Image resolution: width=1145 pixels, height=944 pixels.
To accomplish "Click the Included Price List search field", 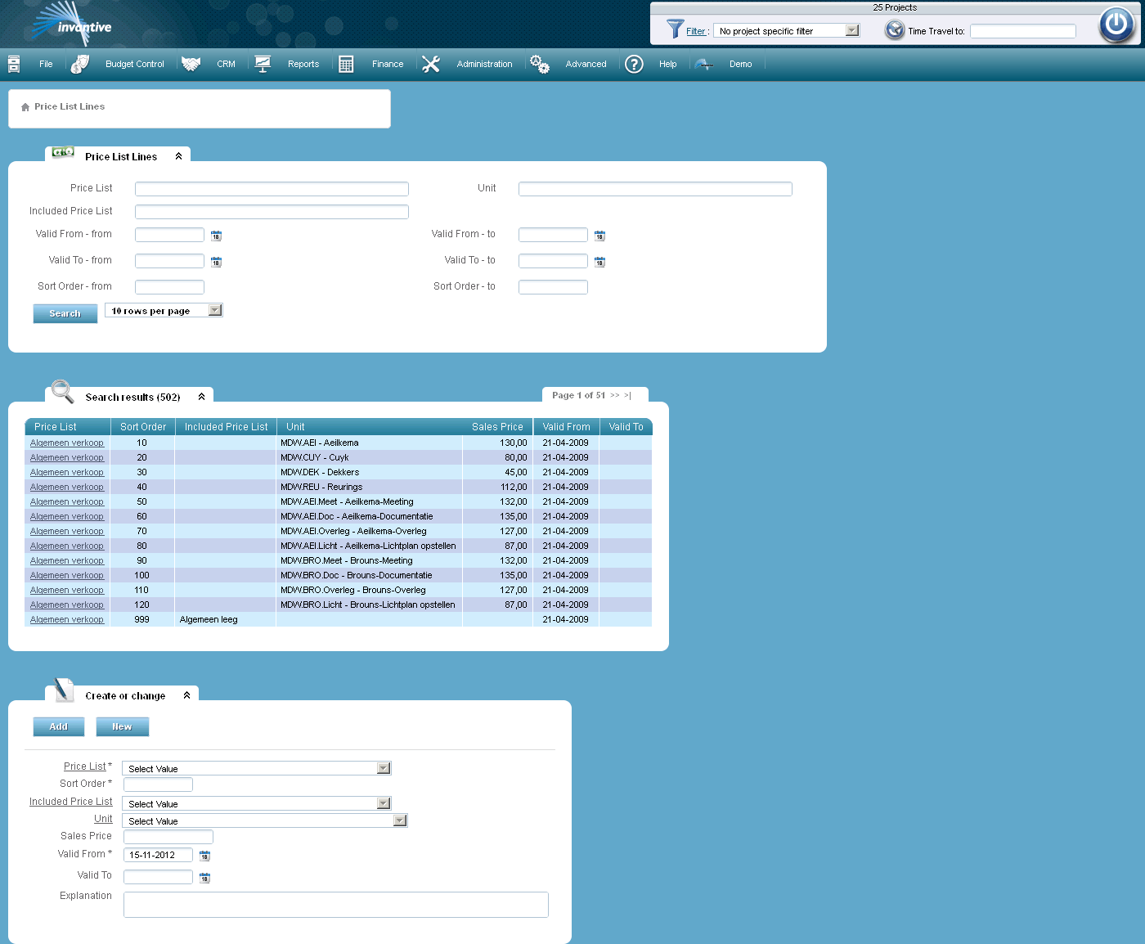I will (x=272, y=212).
